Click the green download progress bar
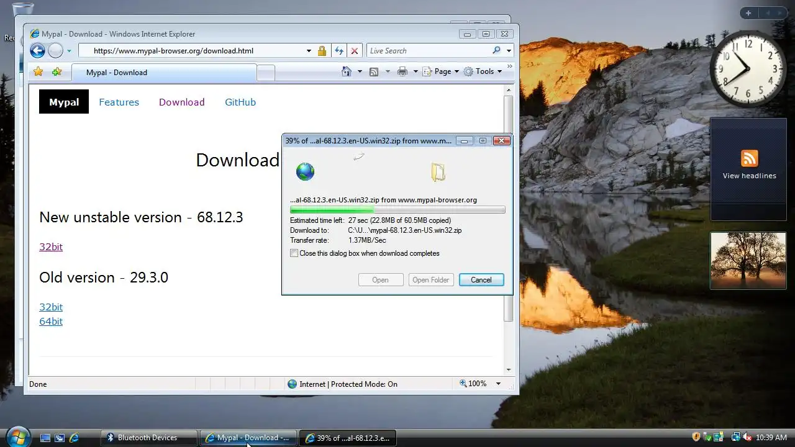 pyautogui.click(x=397, y=210)
